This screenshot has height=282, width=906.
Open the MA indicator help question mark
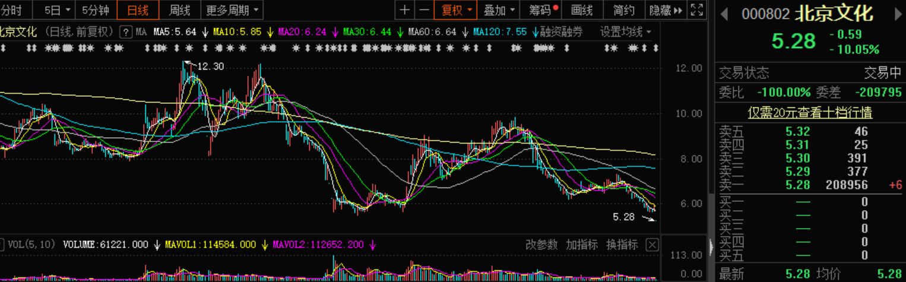pyautogui.click(x=125, y=31)
